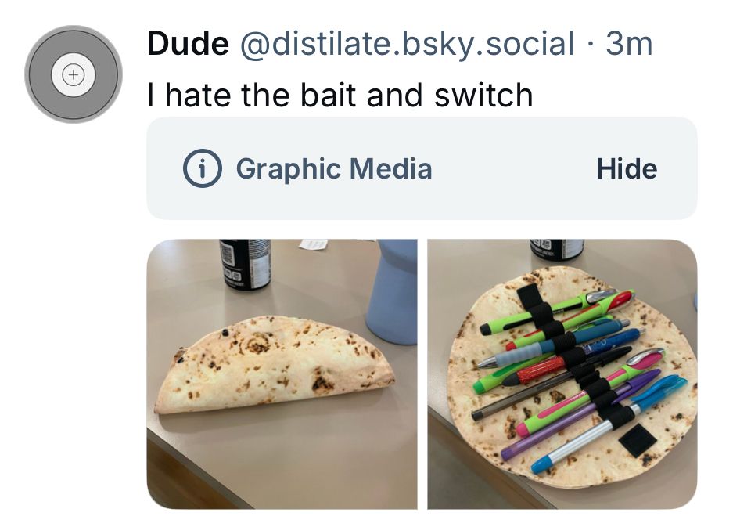
Task: Click the "Graphic Media" warning label
Action: click(x=334, y=168)
